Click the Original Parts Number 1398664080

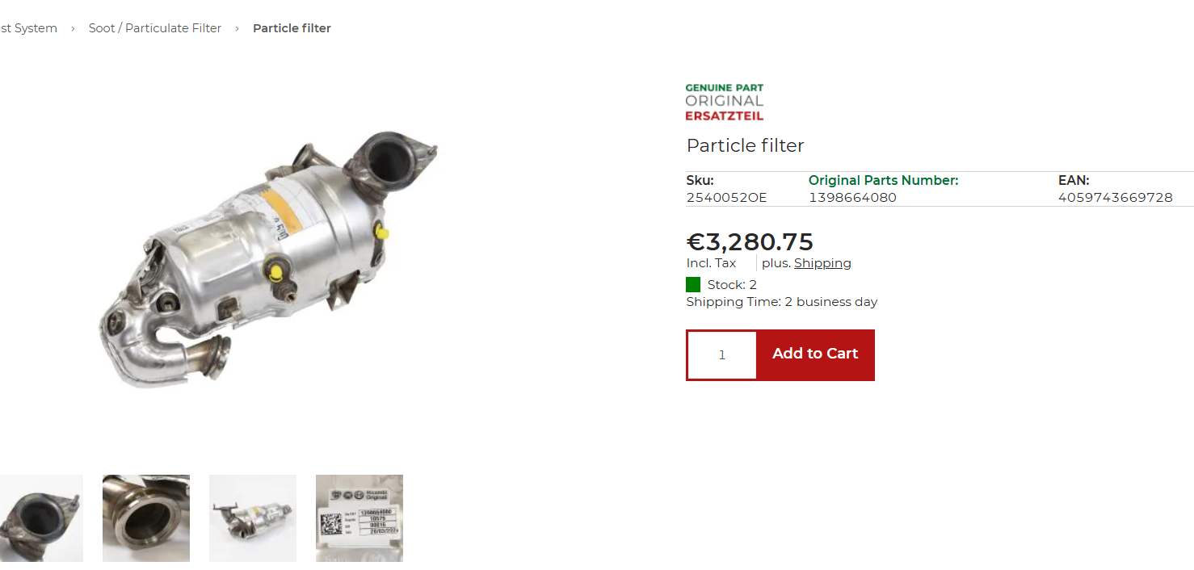click(852, 198)
